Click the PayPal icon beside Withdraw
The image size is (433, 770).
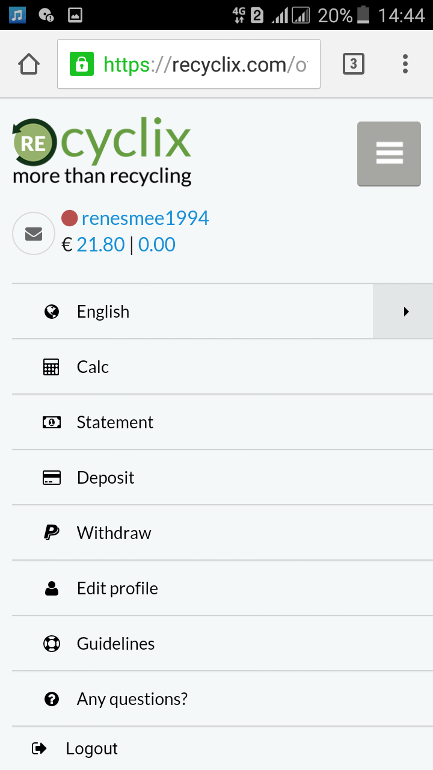(52, 533)
